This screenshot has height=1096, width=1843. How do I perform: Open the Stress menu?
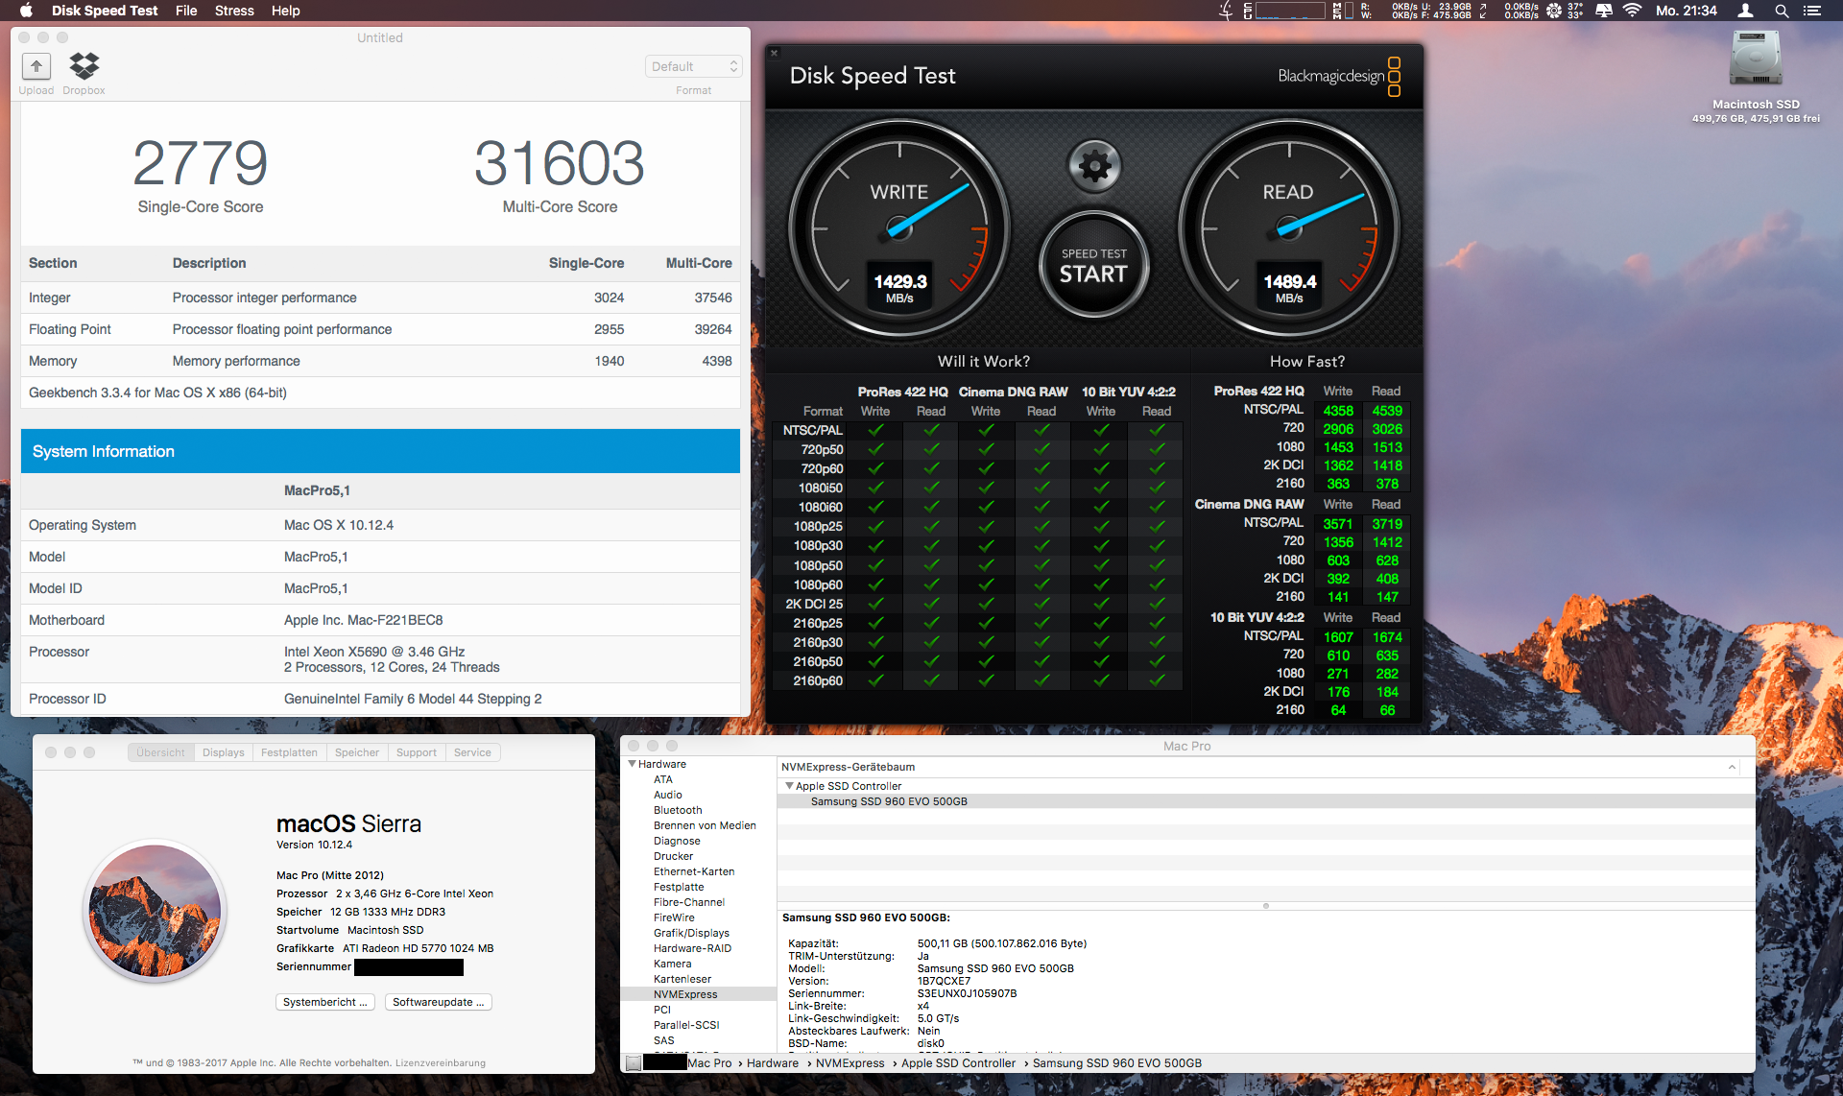pyautogui.click(x=234, y=11)
